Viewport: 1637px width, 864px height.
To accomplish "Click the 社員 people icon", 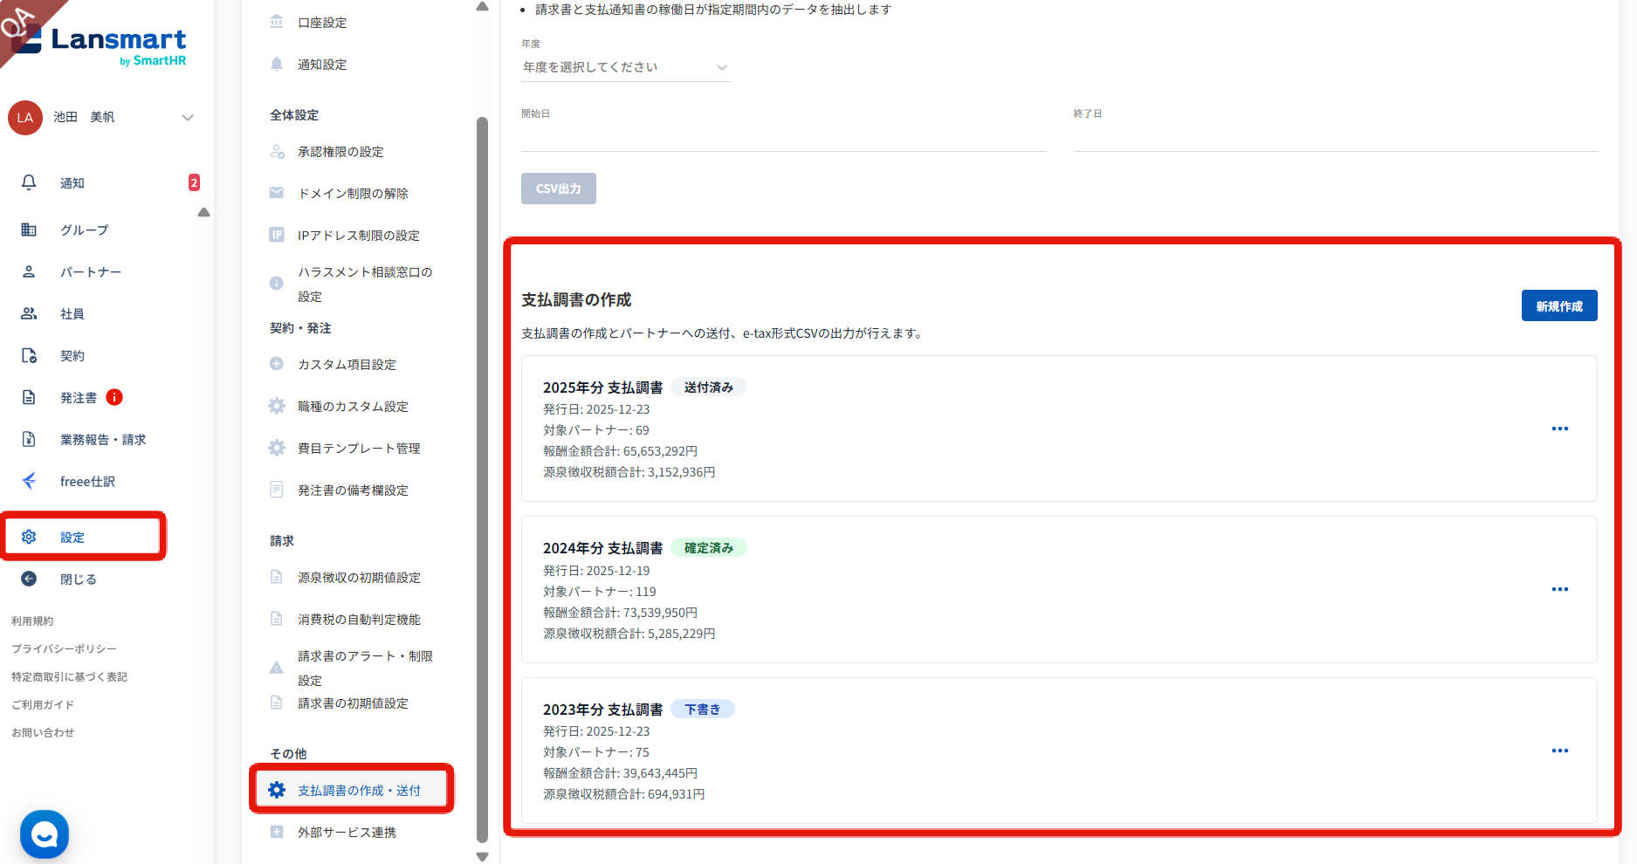I will coord(29,313).
